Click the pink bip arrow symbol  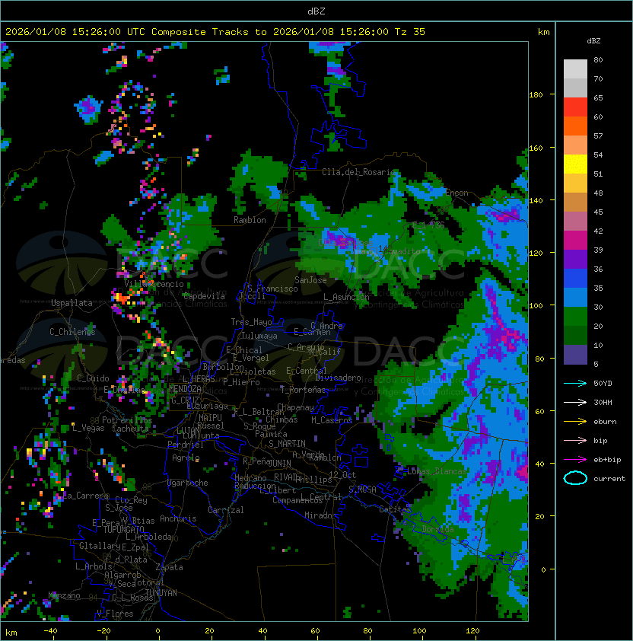(x=575, y=440)
